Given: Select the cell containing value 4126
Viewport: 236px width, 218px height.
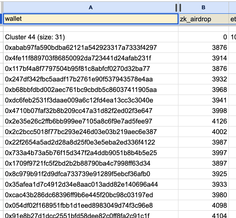Looking at the screenshot, I should pos(220,121).
